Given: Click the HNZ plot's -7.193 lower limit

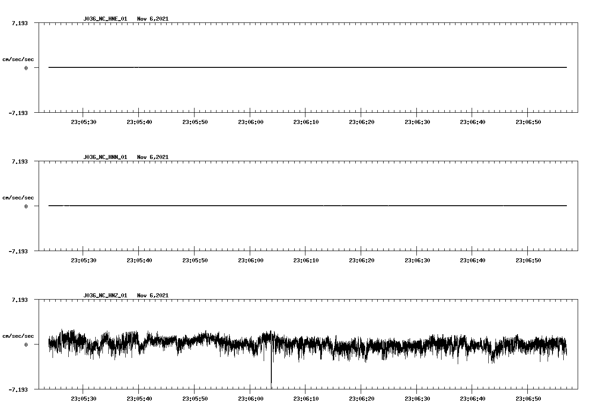Looking at the screenshot, I should click(18, 389).
